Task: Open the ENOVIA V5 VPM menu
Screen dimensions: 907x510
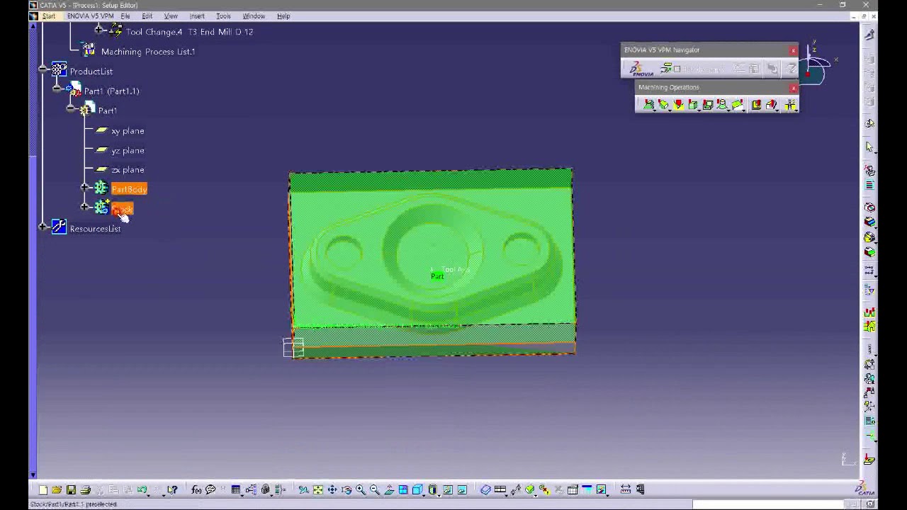Action: [90, 16]
